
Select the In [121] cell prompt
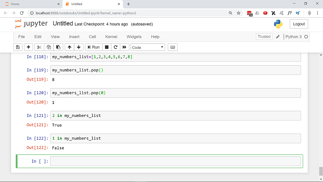click(x=37, y=116)
